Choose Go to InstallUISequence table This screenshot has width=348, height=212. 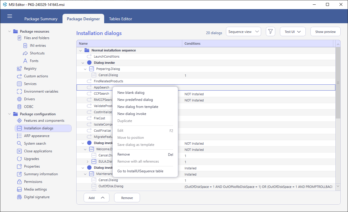point(140,171)
